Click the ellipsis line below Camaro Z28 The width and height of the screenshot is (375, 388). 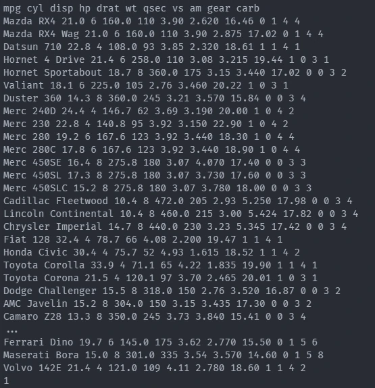12,331
